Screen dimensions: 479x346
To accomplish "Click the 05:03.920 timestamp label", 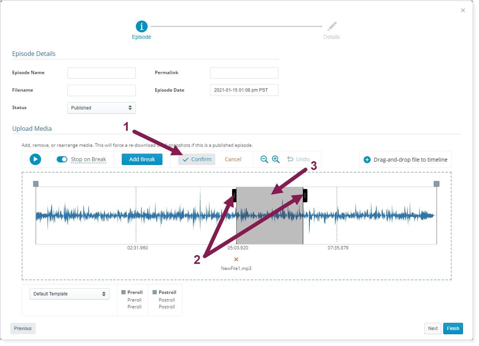I will (238, 248).
